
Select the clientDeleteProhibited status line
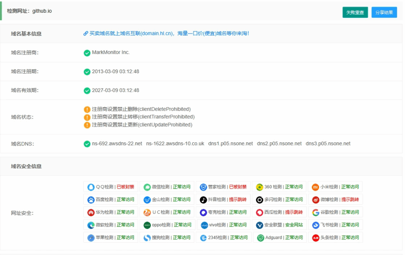(x=141, y=109)
